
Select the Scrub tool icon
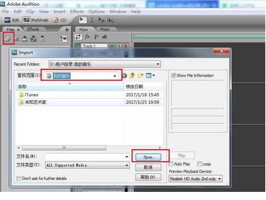click(110, 20)
